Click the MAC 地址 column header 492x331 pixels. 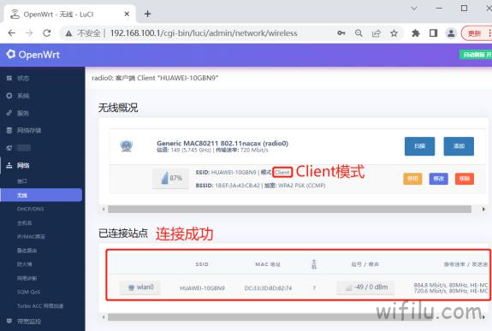pyautogui.click(x=268, y=264)
